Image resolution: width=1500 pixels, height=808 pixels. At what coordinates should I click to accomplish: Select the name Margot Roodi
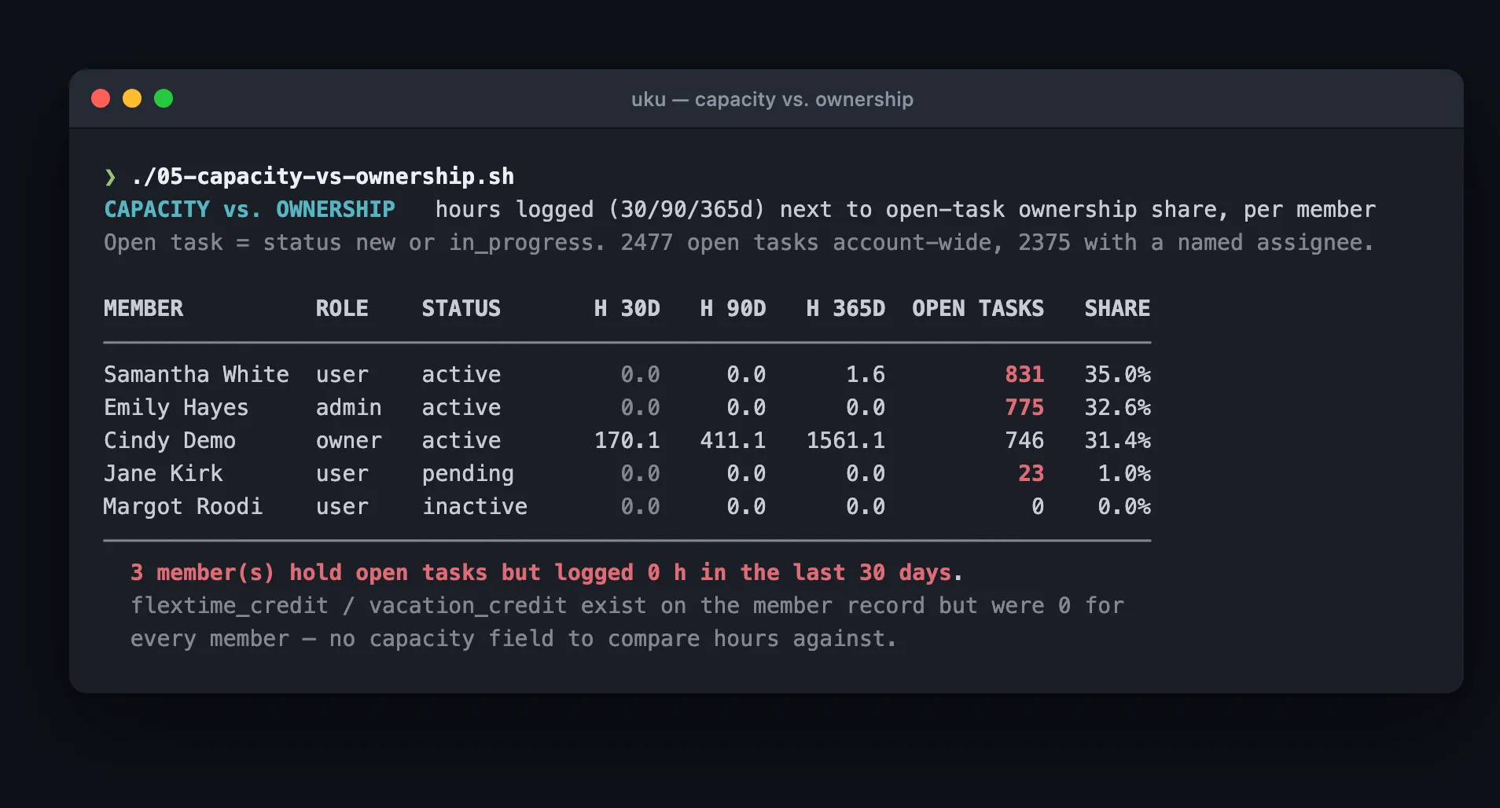click(182, 506)
